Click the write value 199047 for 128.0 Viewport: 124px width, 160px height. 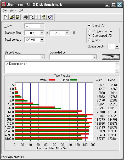100,116
